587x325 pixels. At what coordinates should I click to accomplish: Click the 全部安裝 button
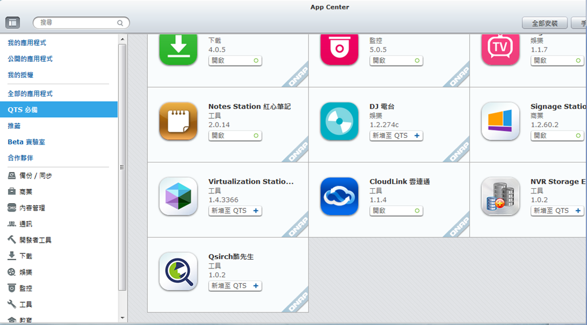545,23
